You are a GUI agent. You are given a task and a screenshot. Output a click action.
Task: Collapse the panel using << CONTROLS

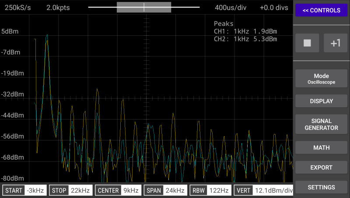point(321,10)
